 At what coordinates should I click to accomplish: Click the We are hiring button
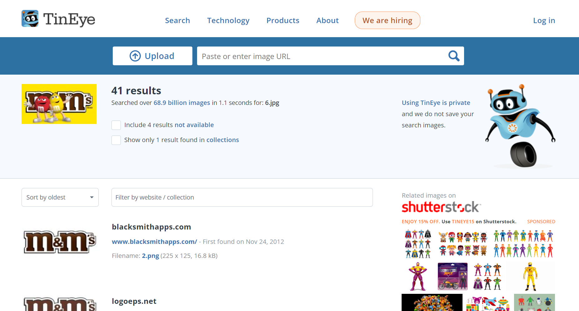pyautogui.click(x=387, y=20)
